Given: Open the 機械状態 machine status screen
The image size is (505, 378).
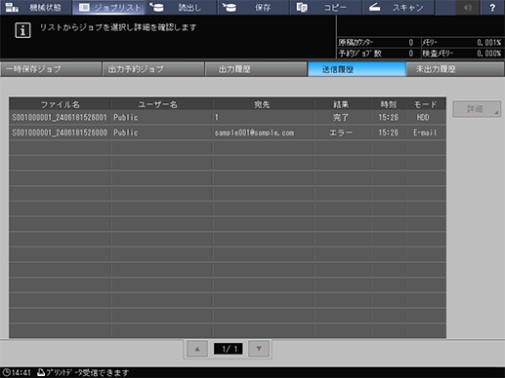Looking at the screenshot, I should (36, 7).
